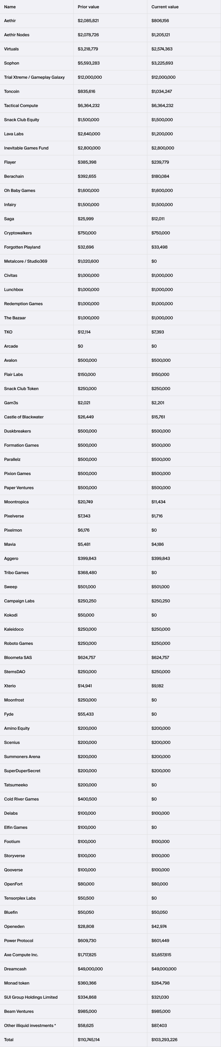221x1047 pixels.
Task: Select Other illiquid investments * row
Action: pyautogui.click(x=110, y=1026)
